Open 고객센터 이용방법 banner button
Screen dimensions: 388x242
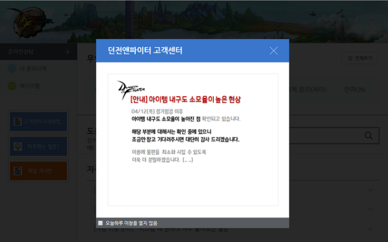click(x=38, y=122)
